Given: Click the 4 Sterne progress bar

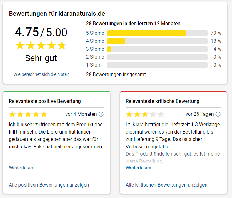Looking at the screenshot, I should [x=157, y=41].
